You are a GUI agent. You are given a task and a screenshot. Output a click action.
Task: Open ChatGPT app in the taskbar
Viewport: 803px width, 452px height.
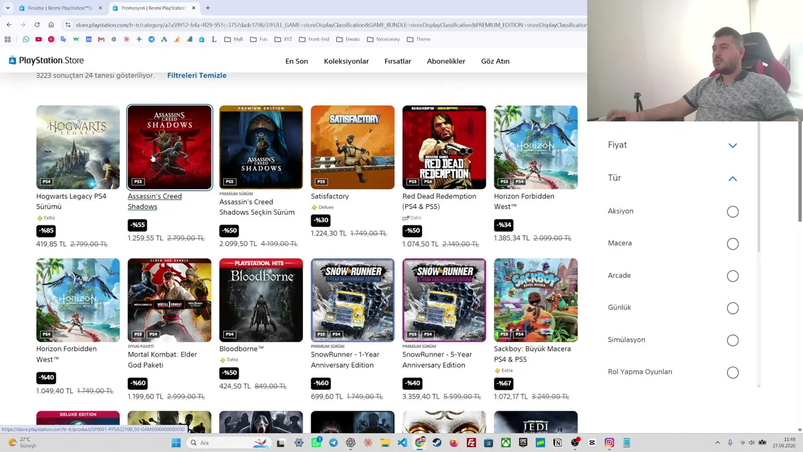(x=351, y=443)
